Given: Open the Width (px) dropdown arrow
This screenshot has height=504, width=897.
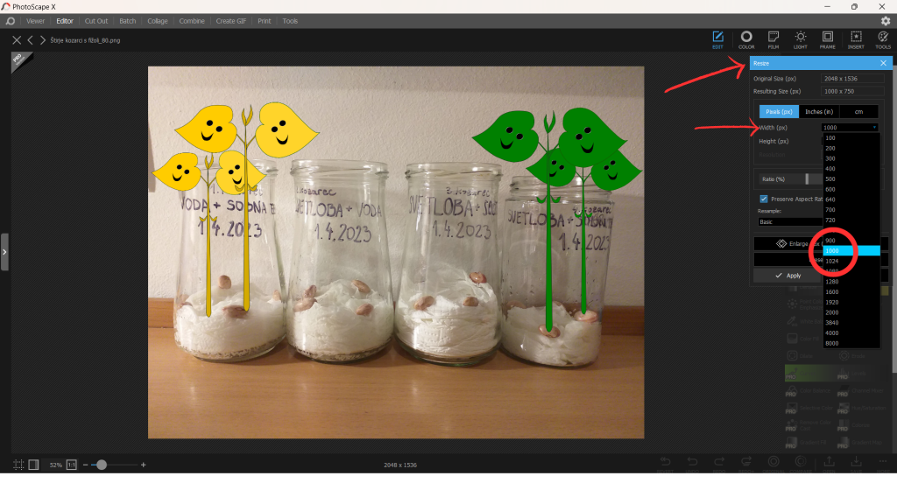Looking at the screenshot, I should click(x=874, y=128).
